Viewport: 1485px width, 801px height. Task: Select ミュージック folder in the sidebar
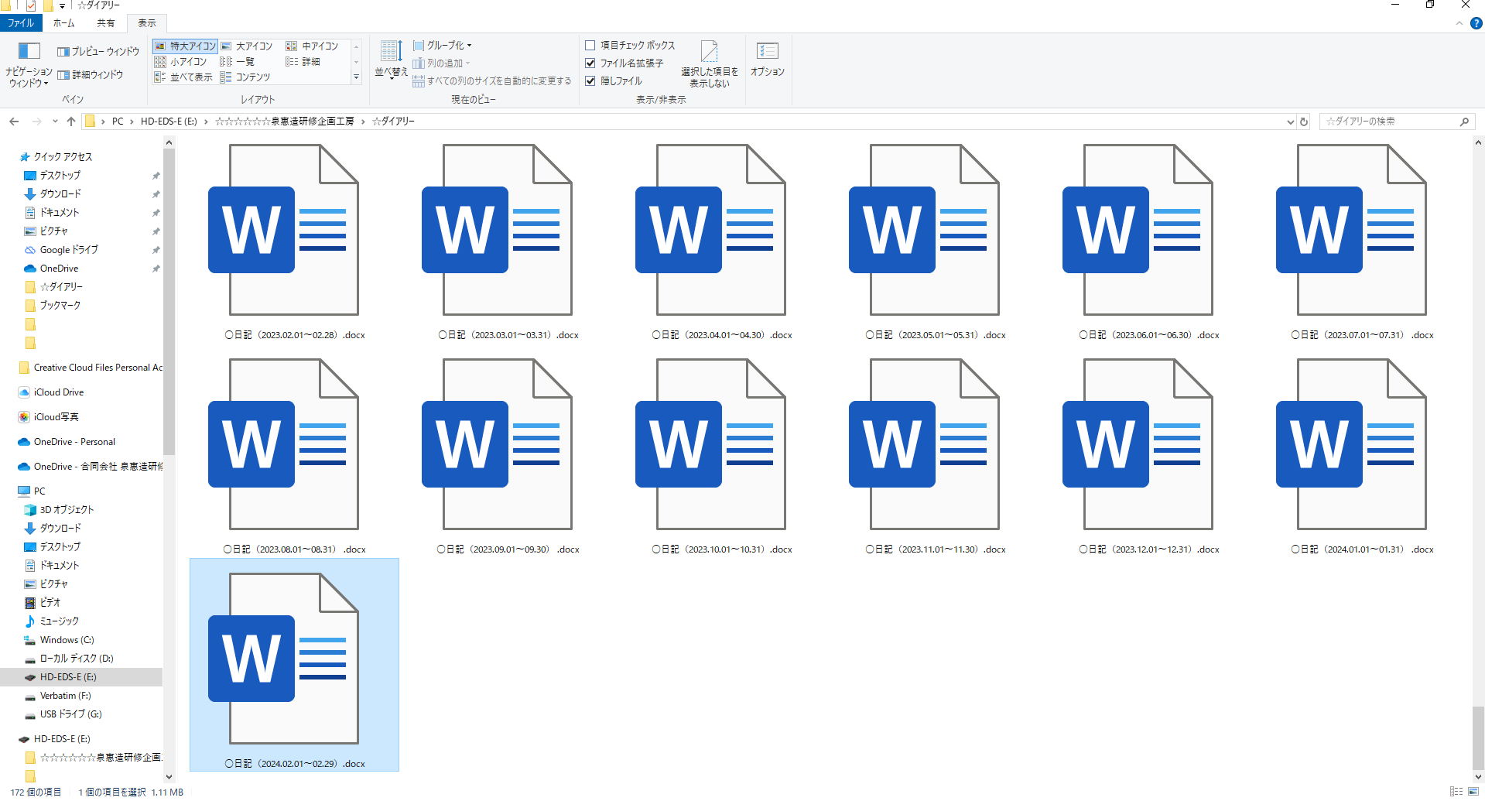click(59, 621)
